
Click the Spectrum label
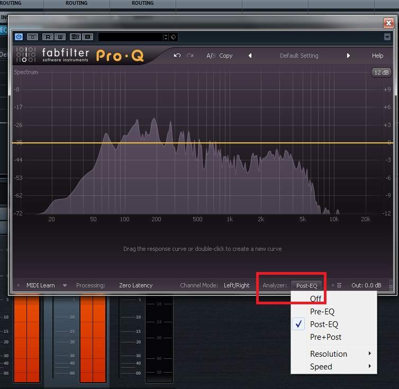26,72
